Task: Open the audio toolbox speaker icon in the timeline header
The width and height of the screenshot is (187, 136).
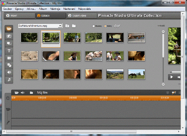Action: (x=22, y=93)
